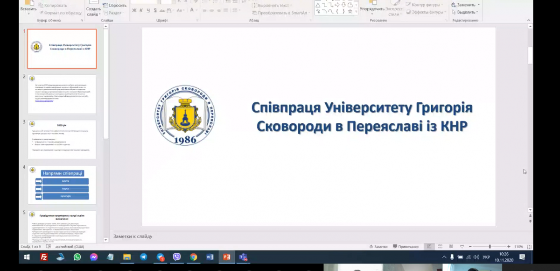Open Viber from the taskbar

click(x=177, y=257)
